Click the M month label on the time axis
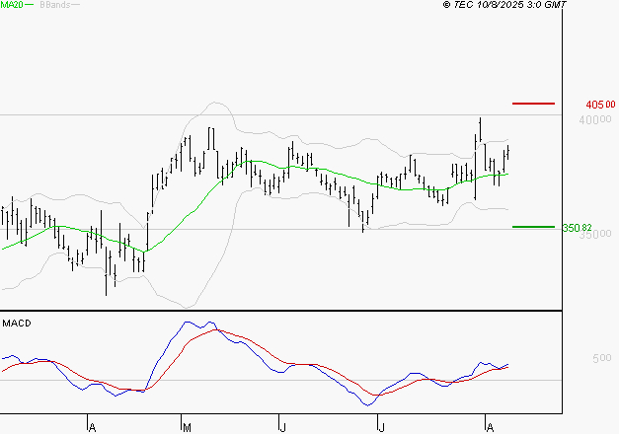Image resolution: width=619 pixels, height=434 pixels. point(188,428)
